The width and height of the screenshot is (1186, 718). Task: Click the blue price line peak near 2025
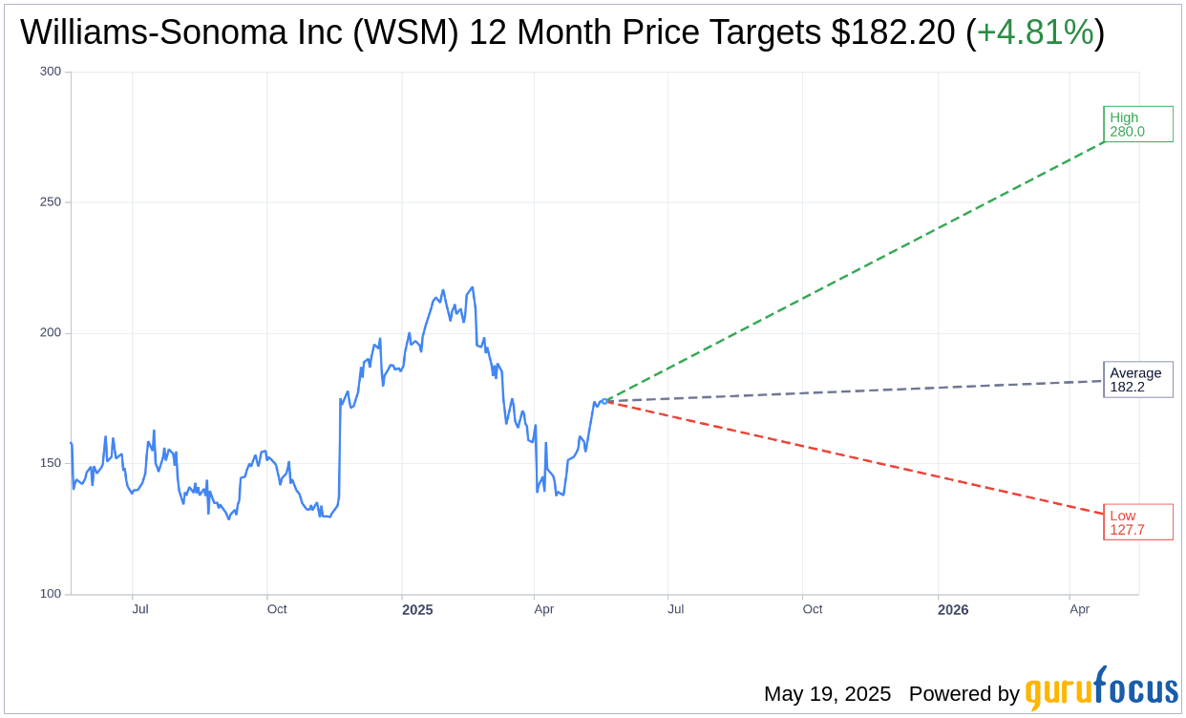[x=472, y=287]
